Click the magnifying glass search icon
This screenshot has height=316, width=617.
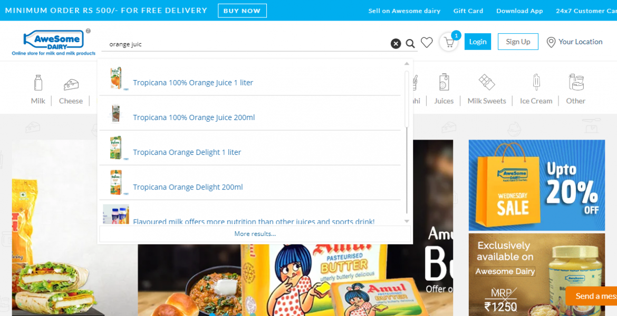pyautogui.click(x=410, y=44)
